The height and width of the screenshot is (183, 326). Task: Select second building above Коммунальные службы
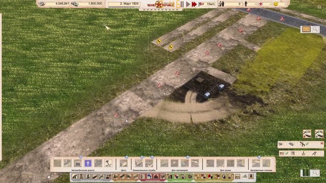click(149, 163)
